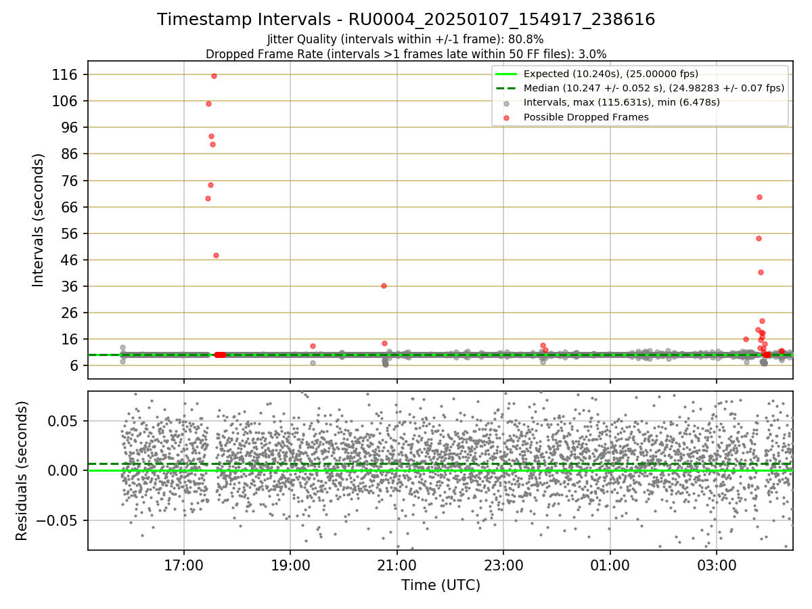This screenshot has height=609, width=812.
Task: Click the 'Time (UTC)' x-axis label
Action: point(441,585)
